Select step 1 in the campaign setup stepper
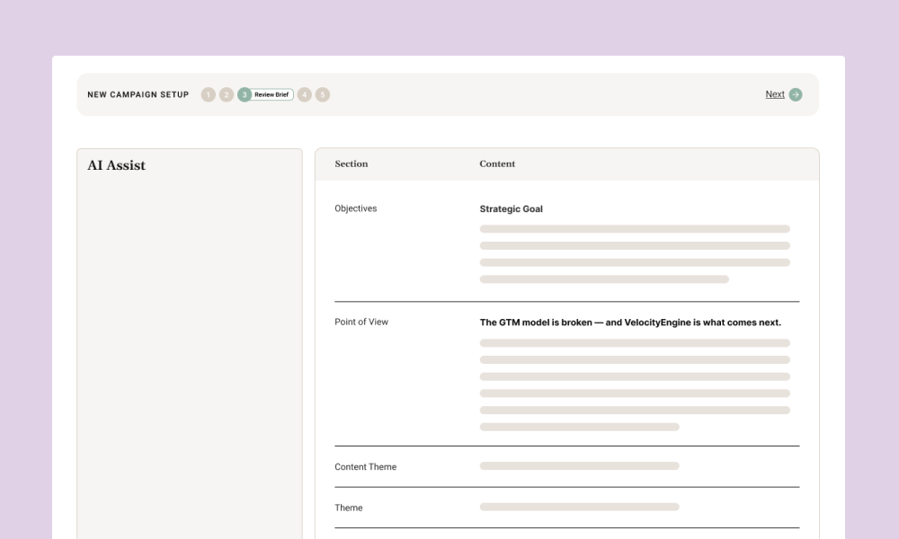 tap(208, 94)
